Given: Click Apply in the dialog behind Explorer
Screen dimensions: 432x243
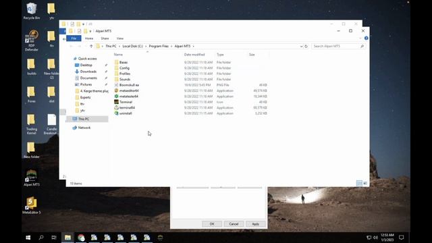Looking at the screenshot, I should 255,224.
